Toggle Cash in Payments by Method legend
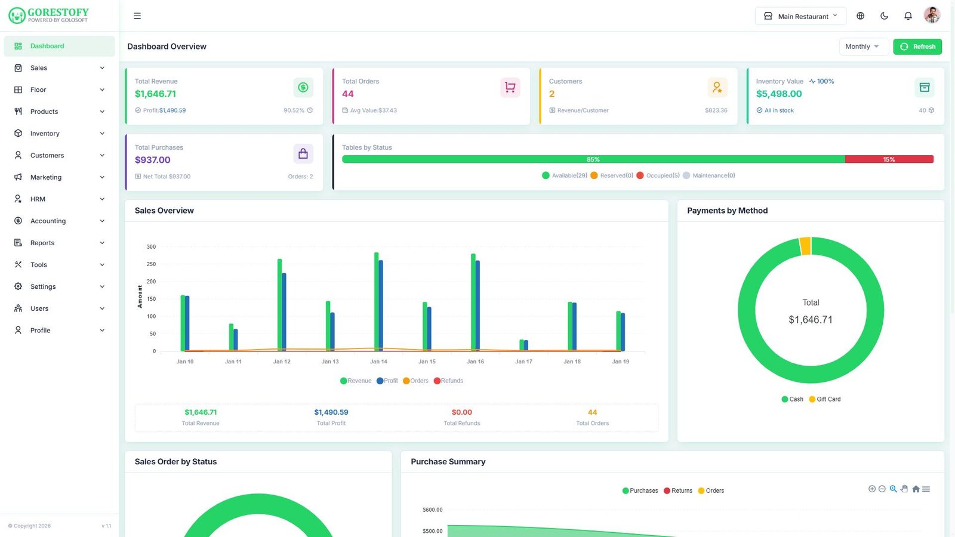Image resolution: width=955 pixels, height=537 pixels. pyautogui.click(x=793, y=399)
